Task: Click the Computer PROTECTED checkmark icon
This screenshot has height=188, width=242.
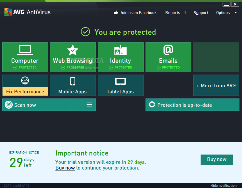Action: click(15, 68)
